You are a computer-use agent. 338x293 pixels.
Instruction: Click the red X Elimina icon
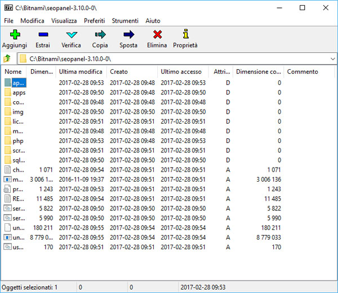click(157, 35)
